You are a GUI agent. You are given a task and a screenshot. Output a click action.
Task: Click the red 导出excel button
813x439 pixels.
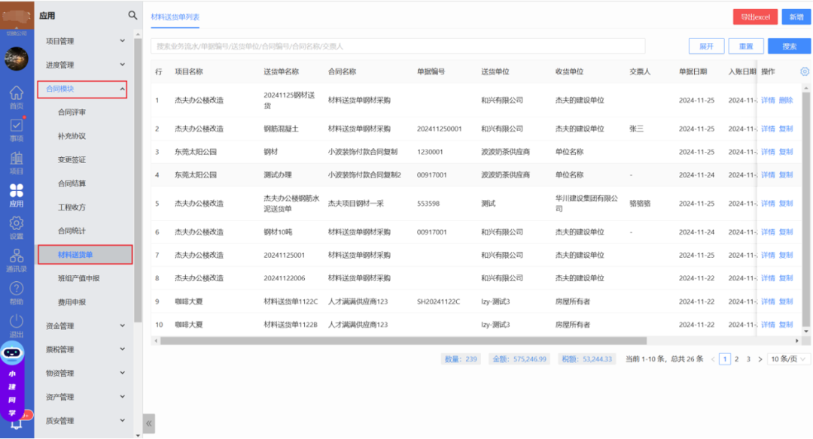pyautogui.click(x=754, y=17)
